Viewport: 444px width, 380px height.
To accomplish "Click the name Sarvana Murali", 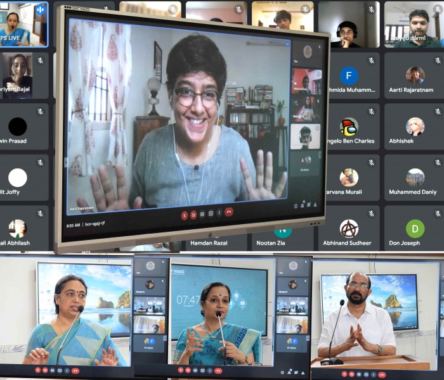I will click(x=344, y=192).
